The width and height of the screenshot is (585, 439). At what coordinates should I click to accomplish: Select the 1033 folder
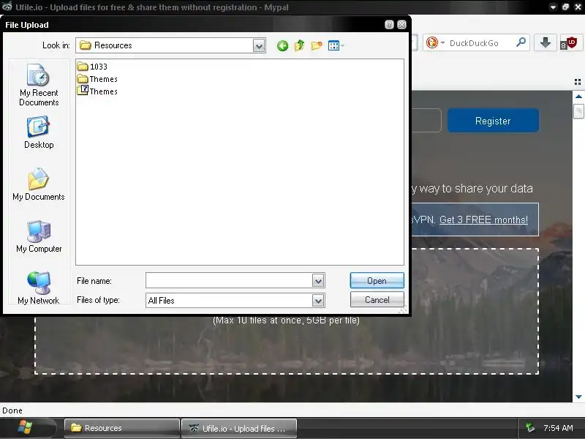click(x=92, y=67)
